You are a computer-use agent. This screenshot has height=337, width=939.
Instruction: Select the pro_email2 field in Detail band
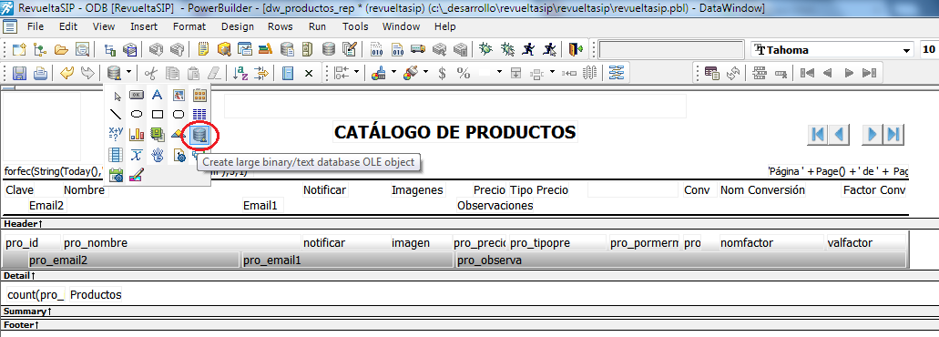pos(135,260)
